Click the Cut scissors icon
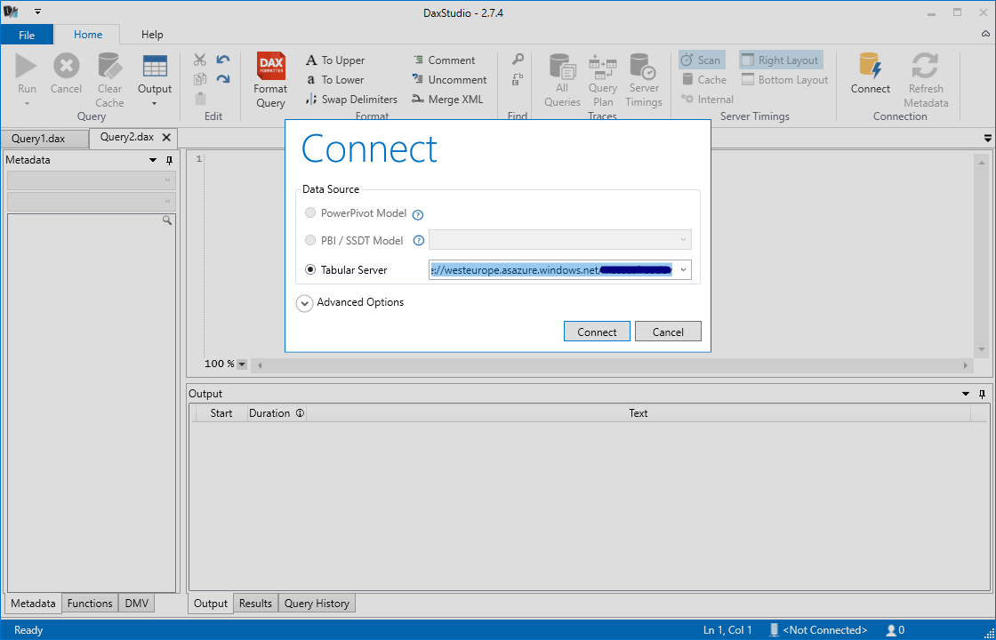This screenshot has height=640, width=996. coord(200,60)
